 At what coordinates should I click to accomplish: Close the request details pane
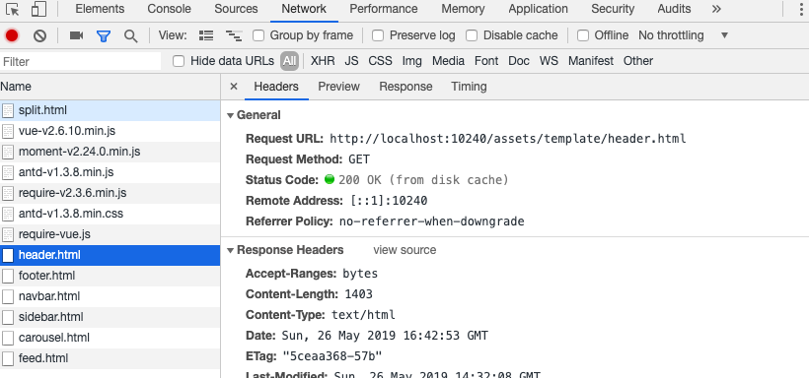[x=234, y=87]
